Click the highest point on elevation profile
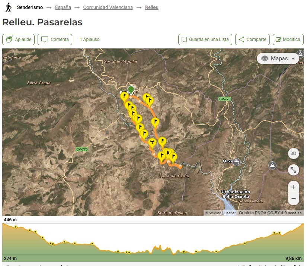The width and height of the screenshot is (307, 266). tap(302, 224)
